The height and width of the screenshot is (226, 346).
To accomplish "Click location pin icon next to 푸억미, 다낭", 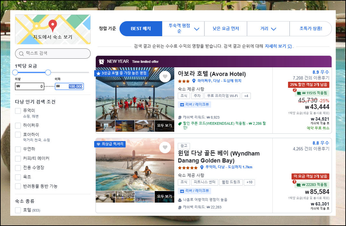I will coord(202,167).
